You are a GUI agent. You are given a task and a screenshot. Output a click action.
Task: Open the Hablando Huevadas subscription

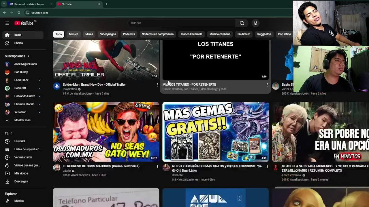click(23, 96)
